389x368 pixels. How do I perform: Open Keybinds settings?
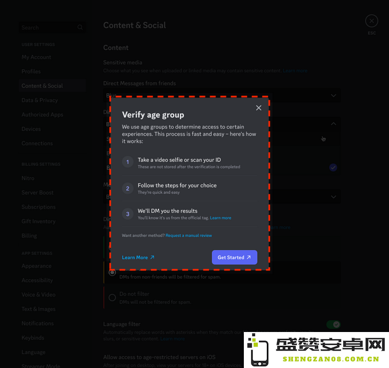point(33,338)
